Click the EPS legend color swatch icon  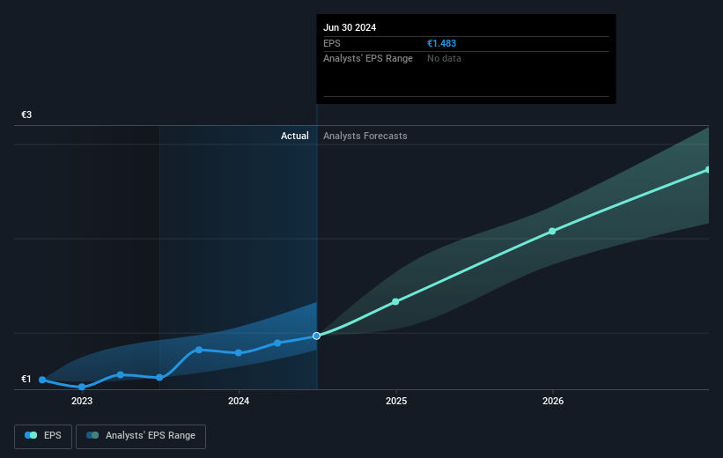tap(31, 435)
